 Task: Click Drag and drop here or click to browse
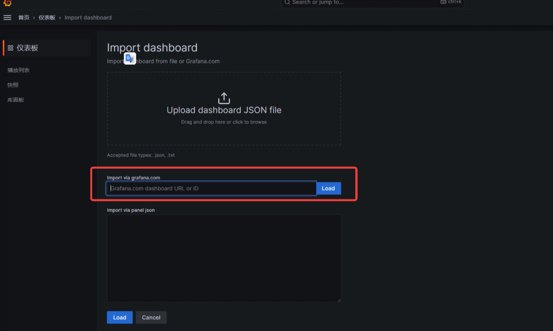click(224, 122)
